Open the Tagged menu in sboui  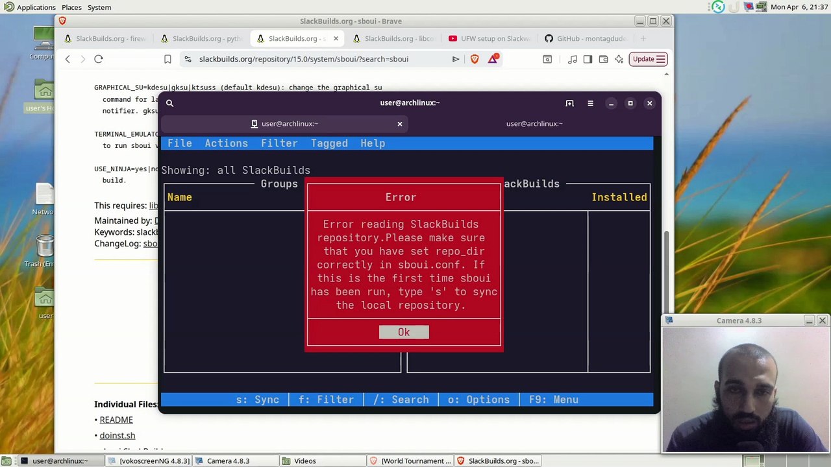[329, 143]
